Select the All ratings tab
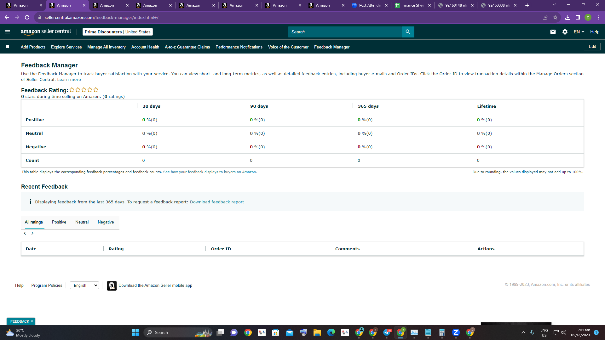 point(34,222)
